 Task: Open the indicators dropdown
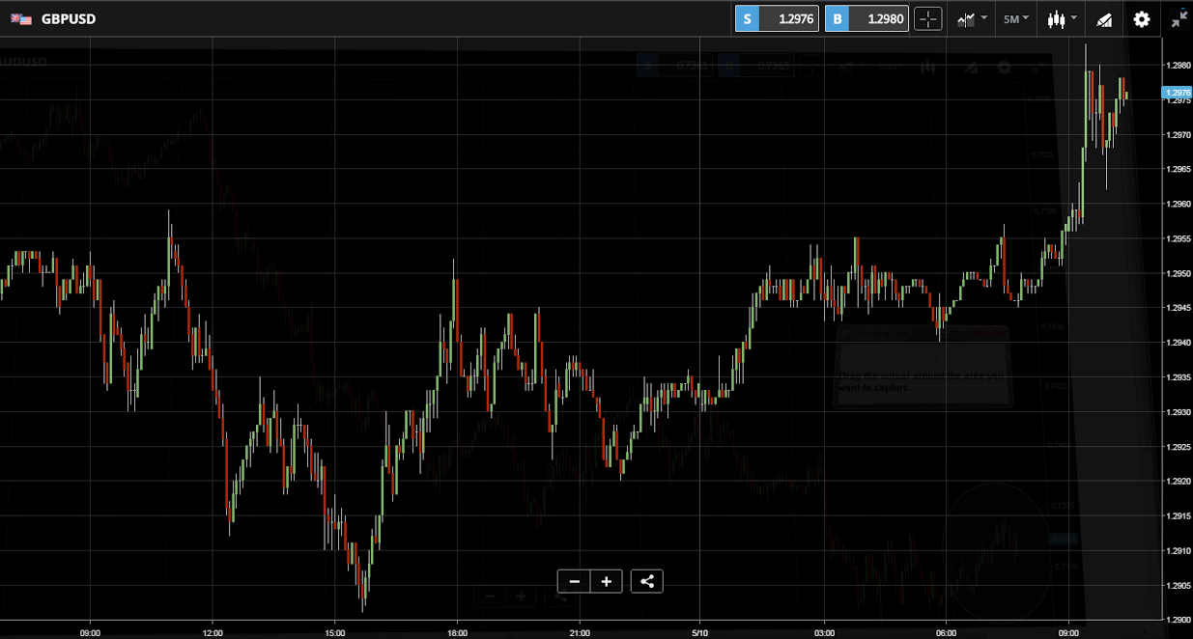(972, 18)
